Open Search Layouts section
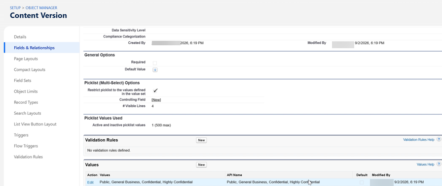Screen dimensions: 442x186 [27, 113]
